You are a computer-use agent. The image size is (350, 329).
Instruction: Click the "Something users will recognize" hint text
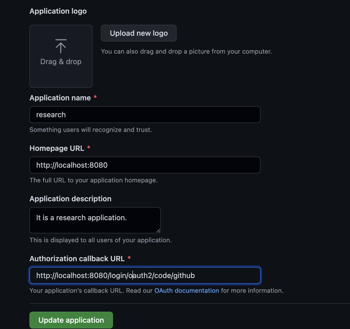click(x=91, y=130)
